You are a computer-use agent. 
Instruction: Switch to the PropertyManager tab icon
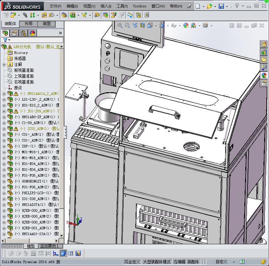coord(14,33)
